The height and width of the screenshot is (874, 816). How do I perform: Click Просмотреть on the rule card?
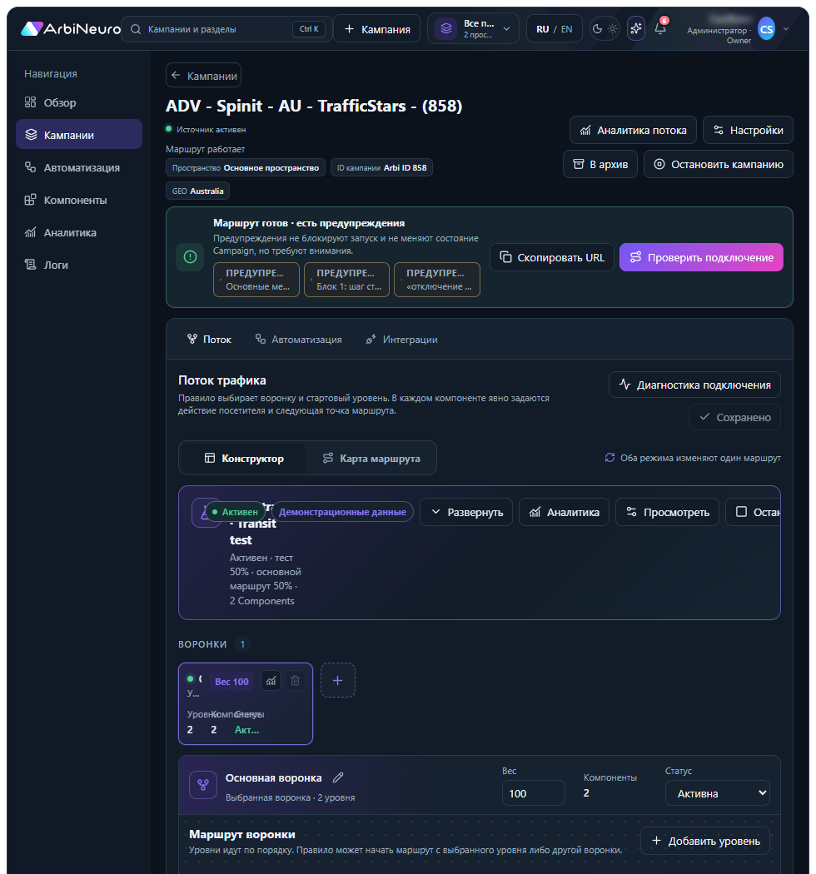pos(667,512)
